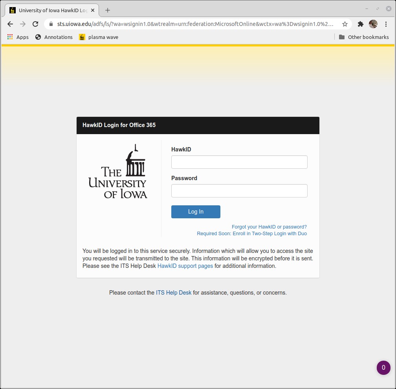Close the browser window
The height and width of the screenshot is (389, 396).
coord(389,9)
